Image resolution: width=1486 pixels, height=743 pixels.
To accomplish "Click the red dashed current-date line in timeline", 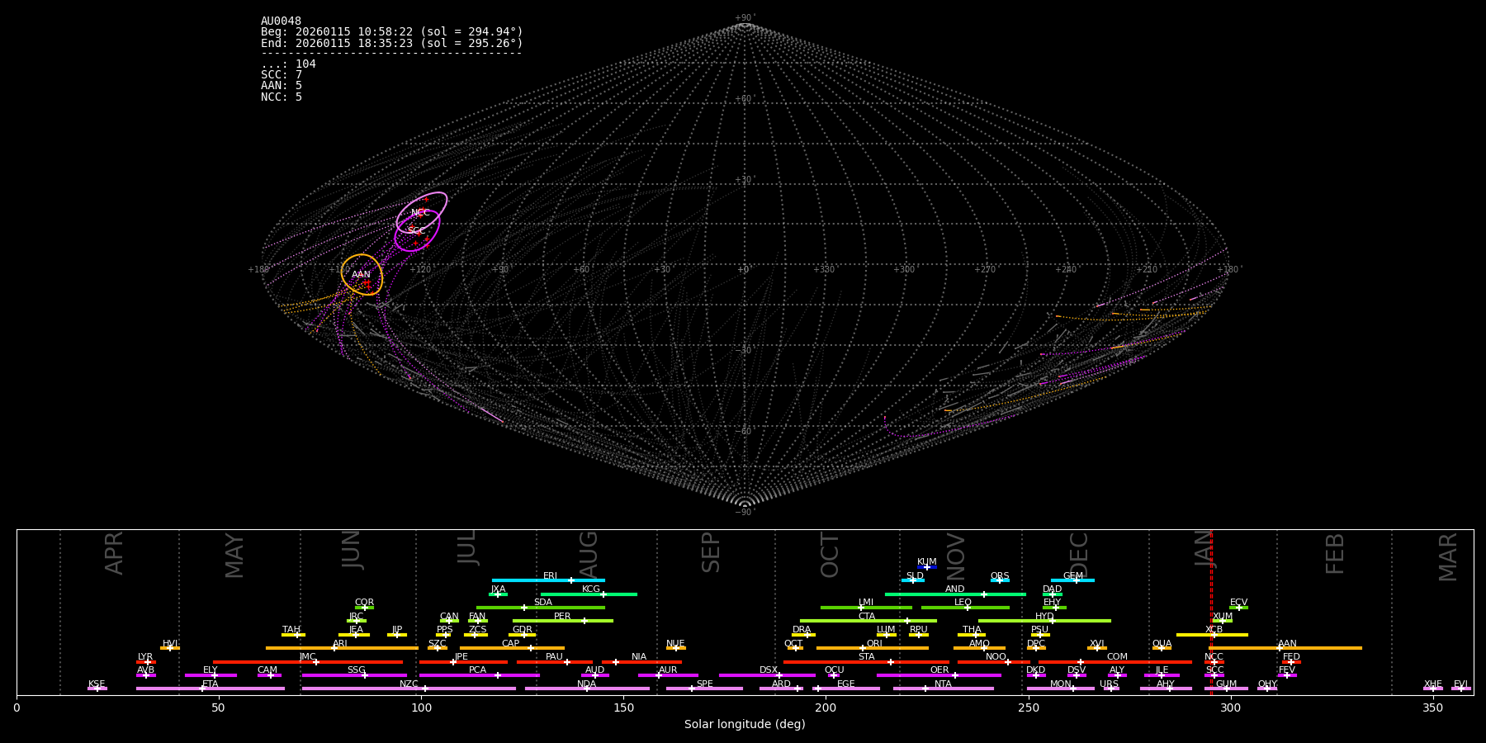I will pos(1211,611).
